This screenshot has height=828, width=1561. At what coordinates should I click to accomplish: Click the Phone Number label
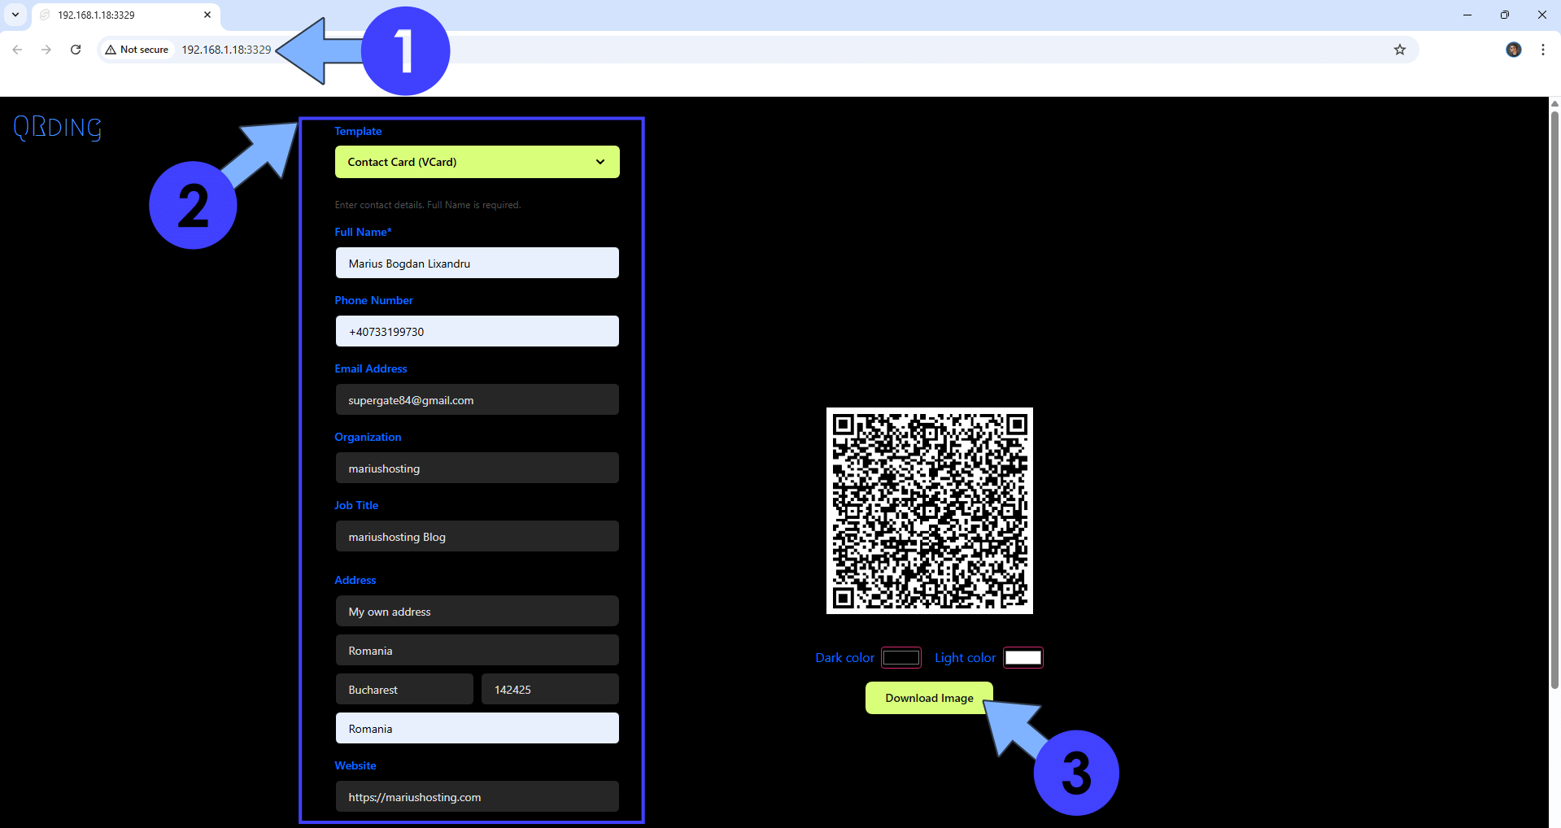[373, 300]
